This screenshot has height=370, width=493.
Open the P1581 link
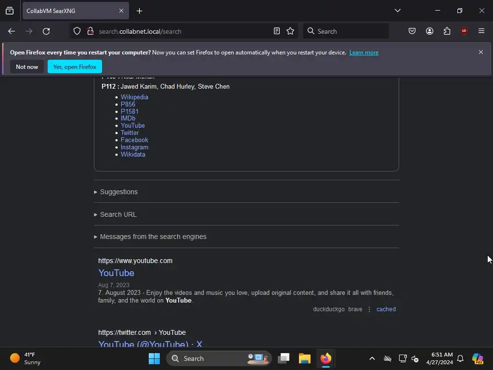130,111
